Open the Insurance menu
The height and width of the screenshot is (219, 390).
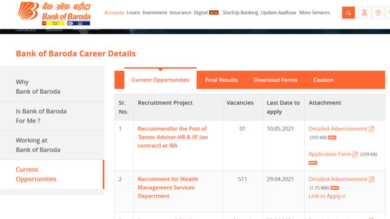pyautogui.click(x=180, y=13)
